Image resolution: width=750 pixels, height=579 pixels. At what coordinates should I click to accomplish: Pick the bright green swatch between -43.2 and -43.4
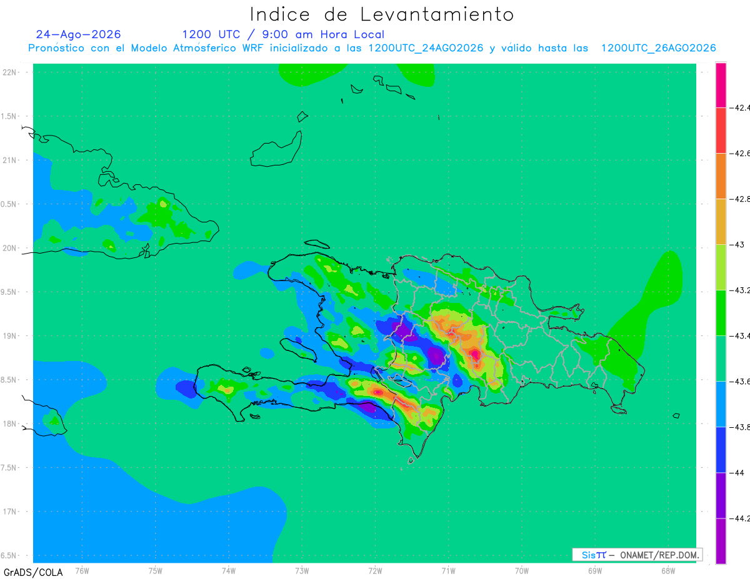(721, 313)
